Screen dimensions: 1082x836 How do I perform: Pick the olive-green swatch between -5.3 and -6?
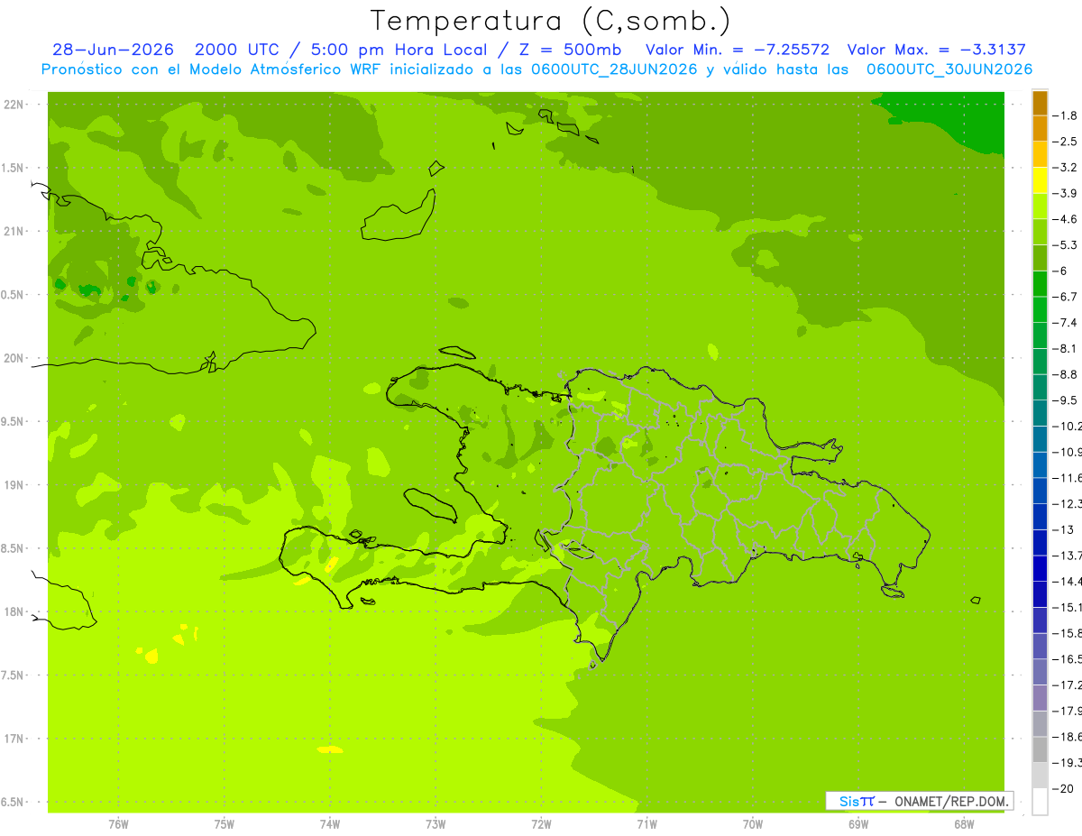pos(1040,258)
